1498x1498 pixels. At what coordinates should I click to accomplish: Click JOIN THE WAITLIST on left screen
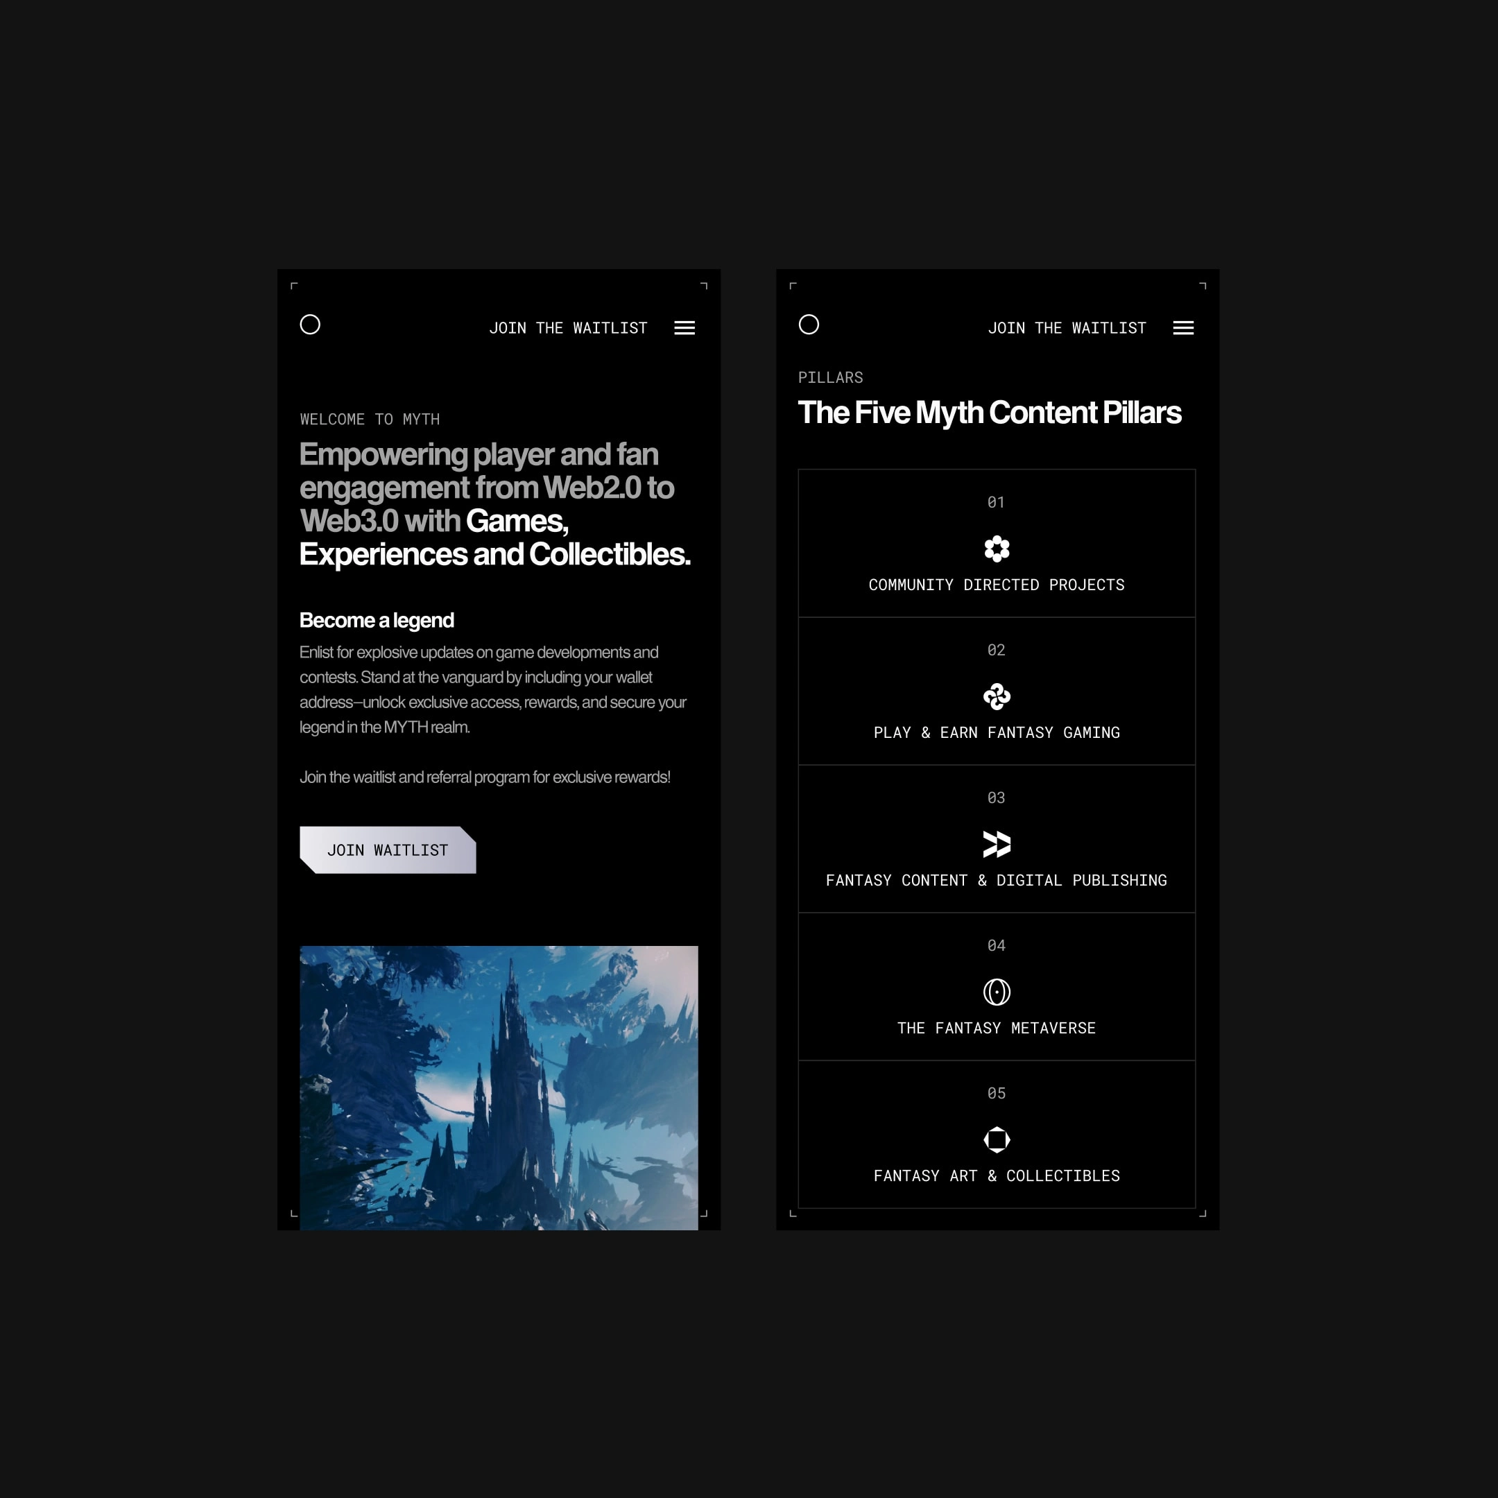pyautogui.click(x=567, y=328)
